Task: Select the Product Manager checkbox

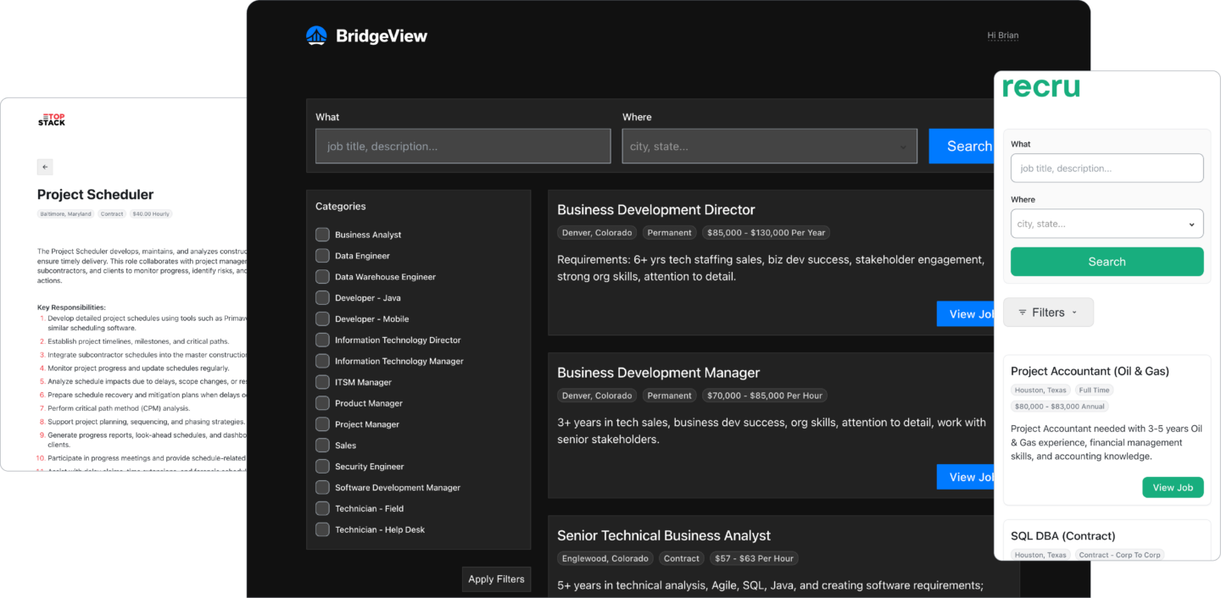Action: click(x=322, y=403)
